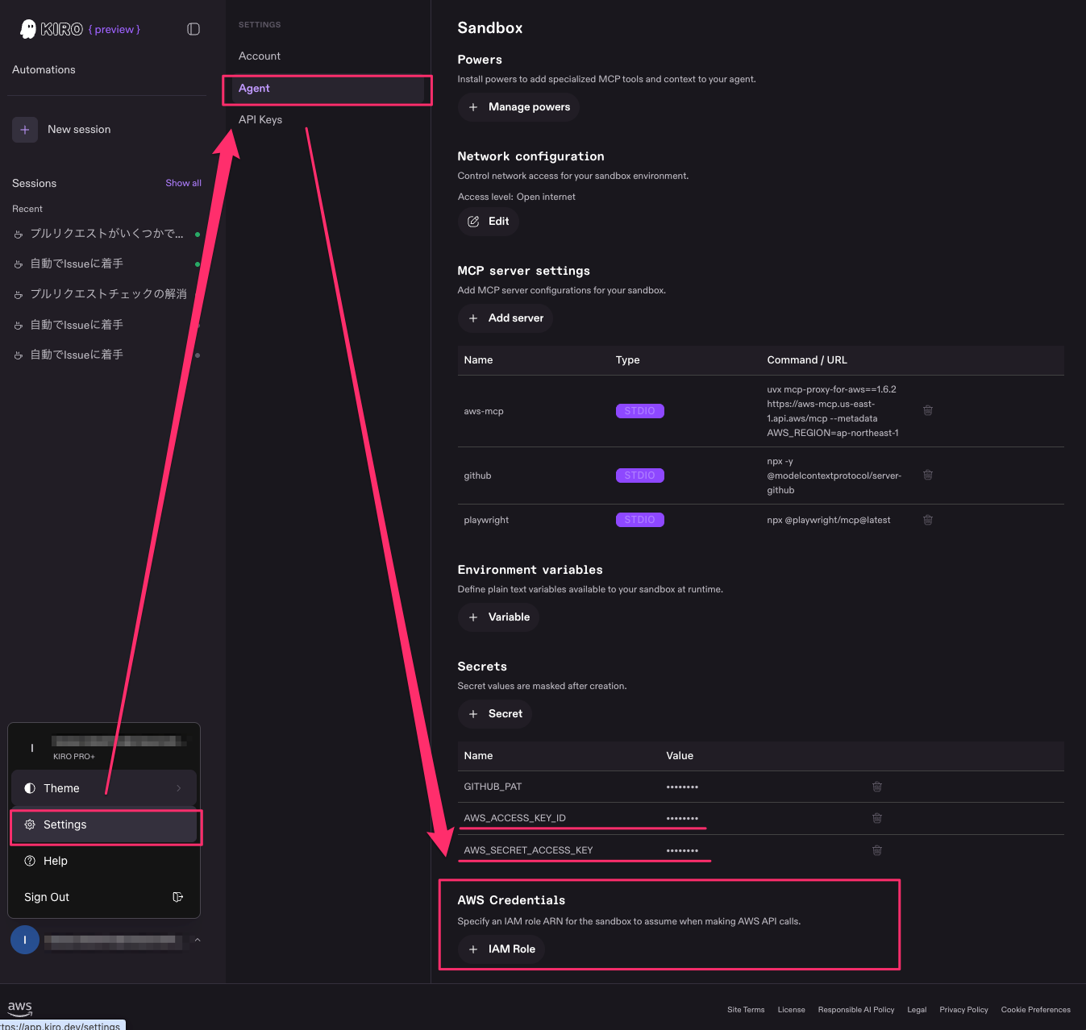Delete the playwright server entry
1086x1030 pixels.
pyautogui.click(x=928, y=520)
